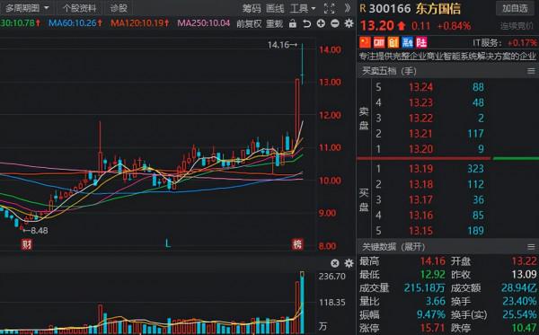Close the volume indicator panel
This screenshot has width=539, height=335.
pyautogui.click(x=335, y=263)
